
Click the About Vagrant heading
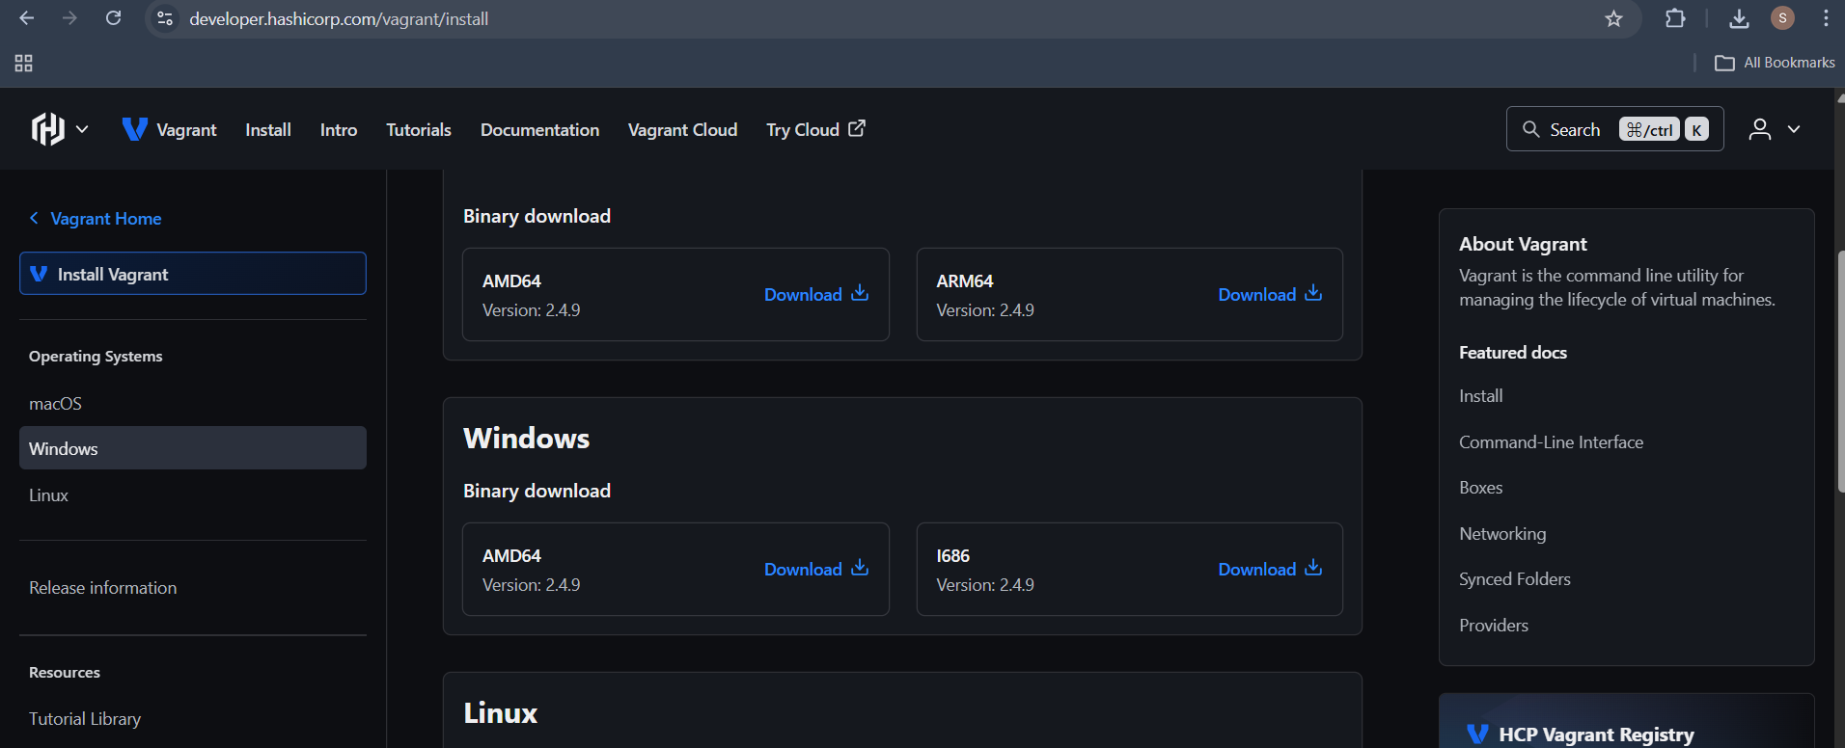pos(1523,244)
